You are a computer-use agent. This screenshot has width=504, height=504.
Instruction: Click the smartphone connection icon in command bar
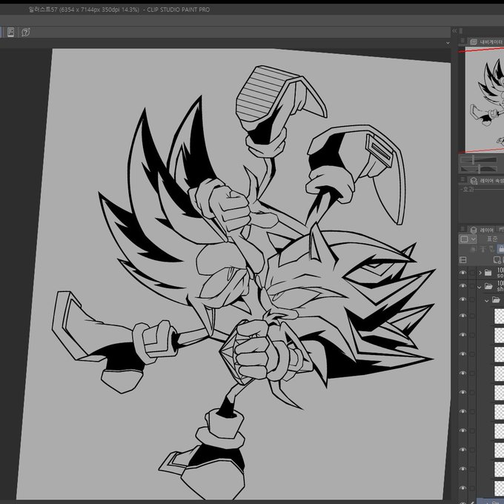pyautogui.click(x=10, y=32)
